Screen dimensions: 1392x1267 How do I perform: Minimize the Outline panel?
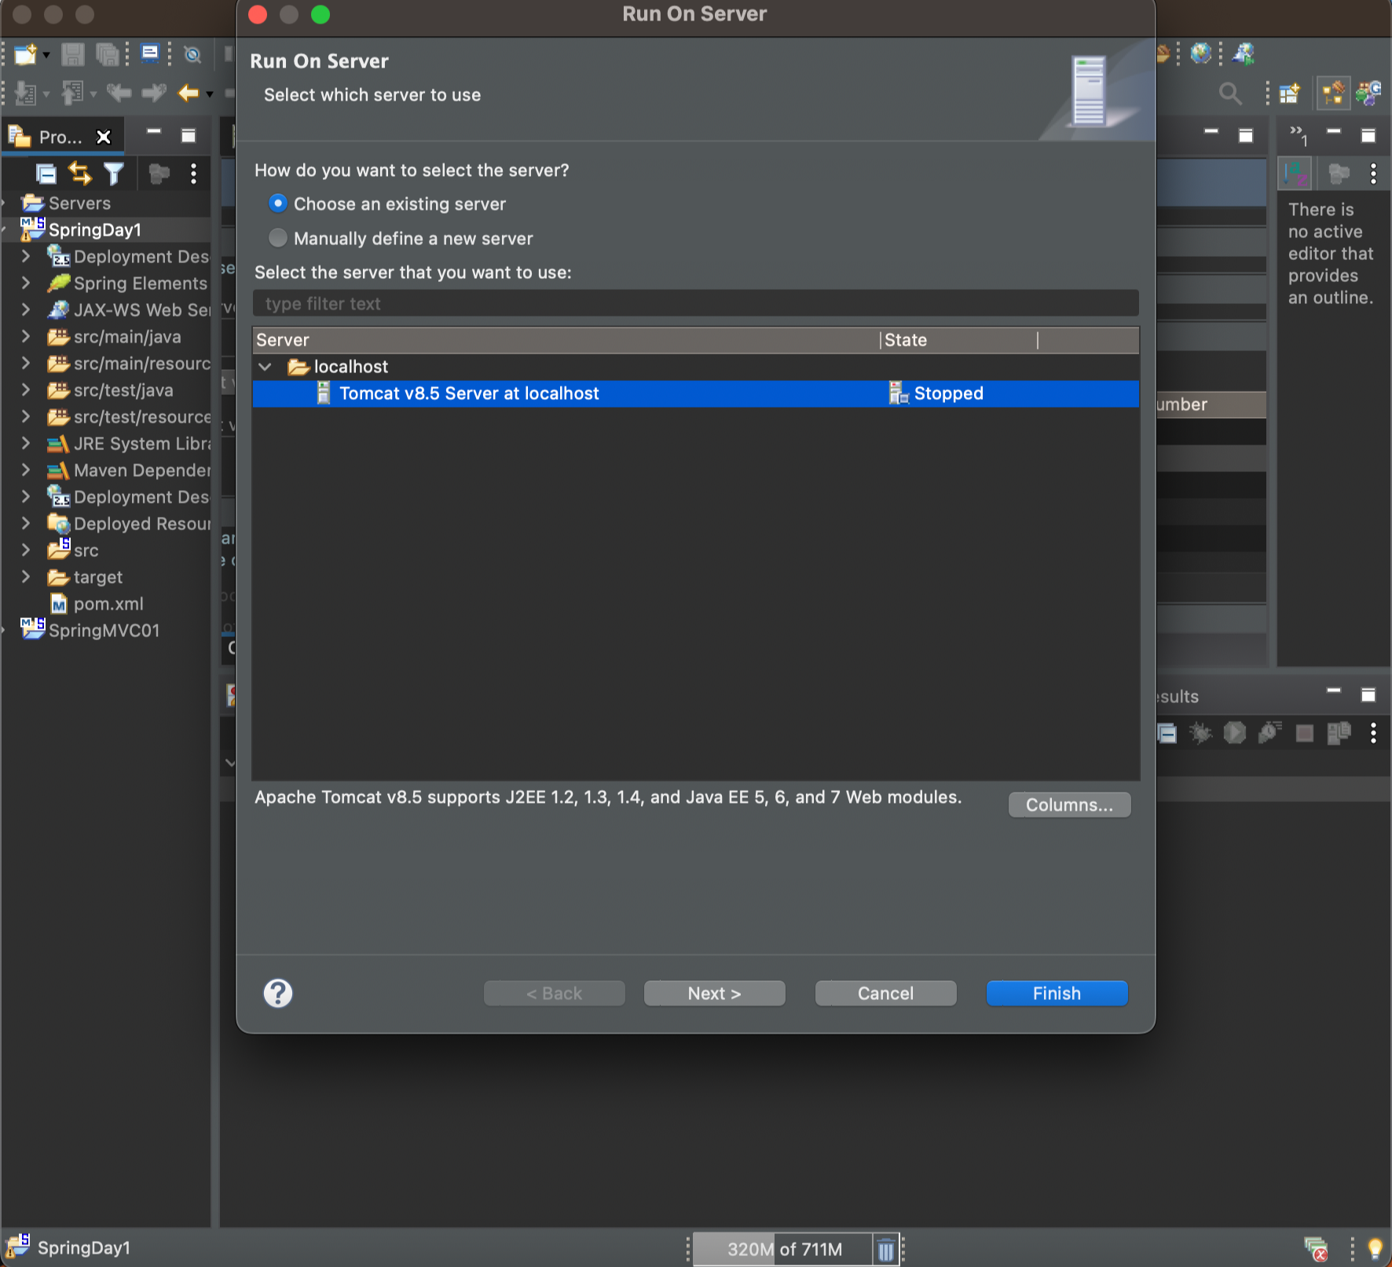[1334, 133]
